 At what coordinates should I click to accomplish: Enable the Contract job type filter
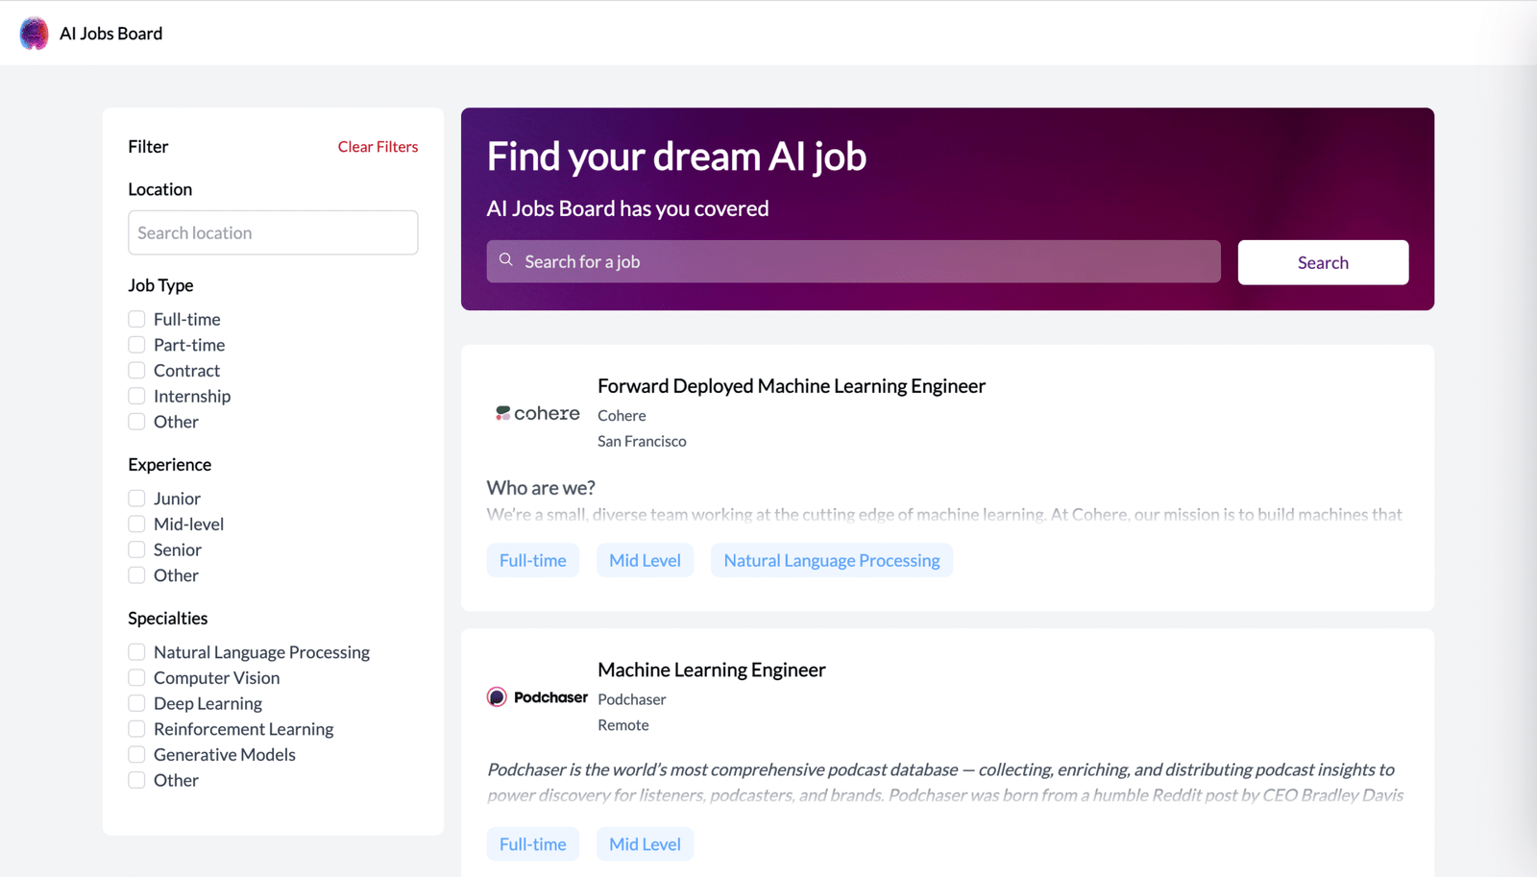coord(136,371)
